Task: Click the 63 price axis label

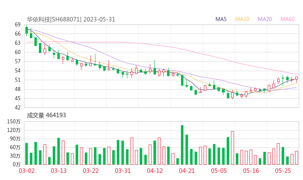Action: click(x=18, y=43)
